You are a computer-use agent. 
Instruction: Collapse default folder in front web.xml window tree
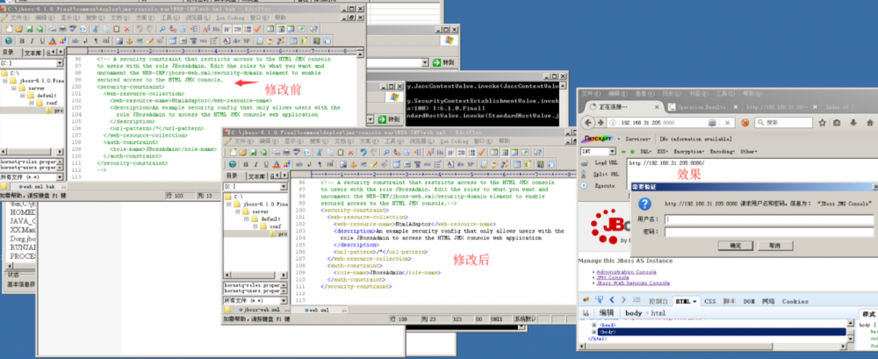point(247,219)
